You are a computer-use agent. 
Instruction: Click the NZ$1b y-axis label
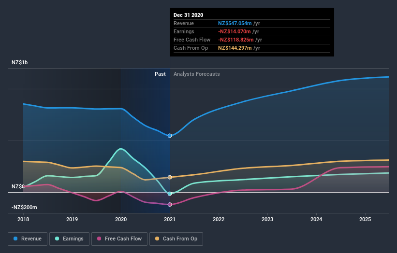(x=19, y=62)
